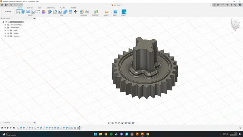Select the Revolve tool icon

[28, 12]
